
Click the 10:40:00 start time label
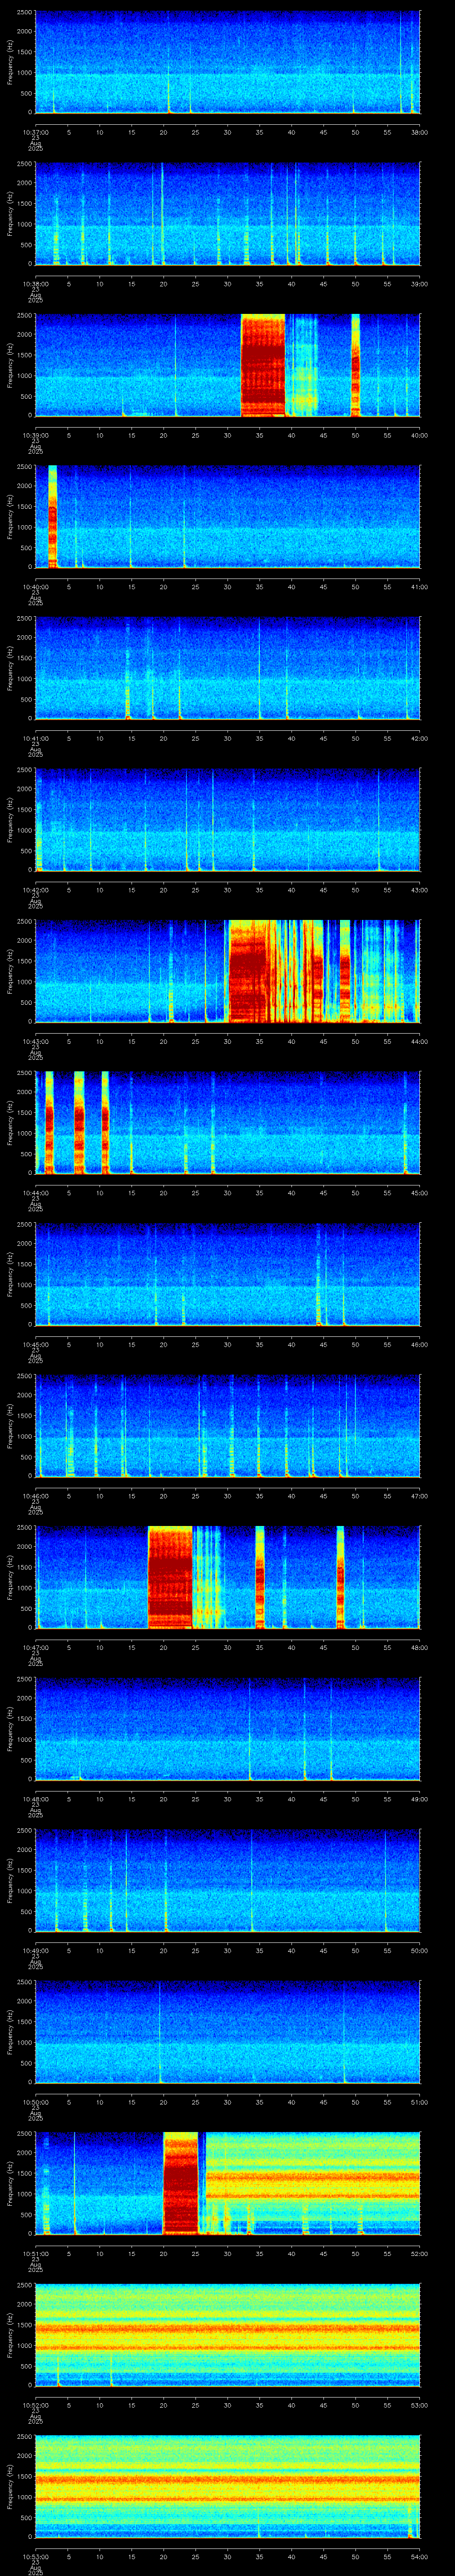pyautogui.click(x=35, y=587)
